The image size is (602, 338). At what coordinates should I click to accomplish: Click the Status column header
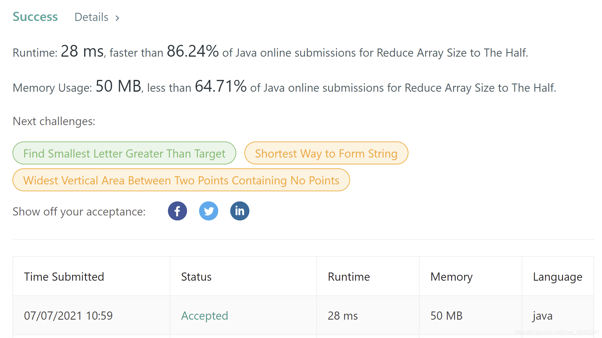point(196,277)
